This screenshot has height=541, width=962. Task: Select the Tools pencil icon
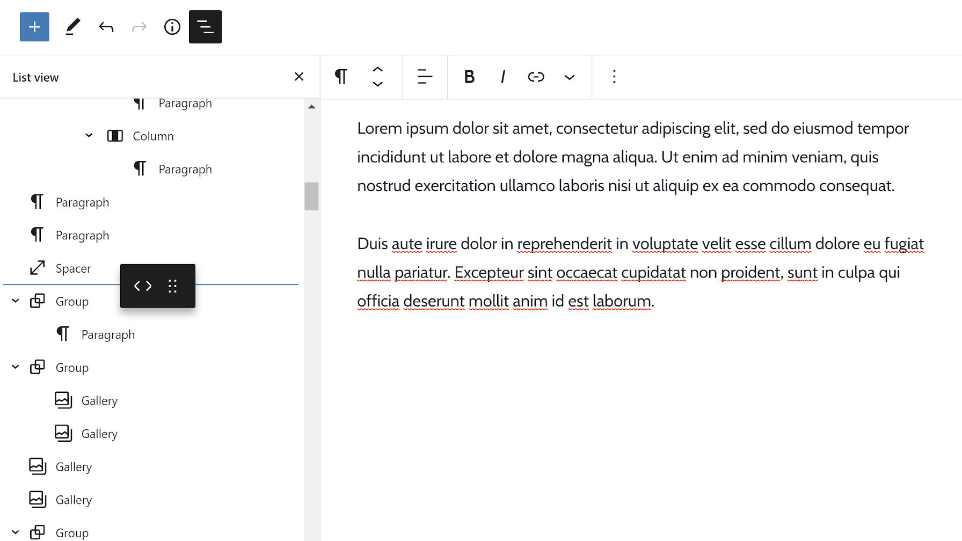tap(72, 27)
